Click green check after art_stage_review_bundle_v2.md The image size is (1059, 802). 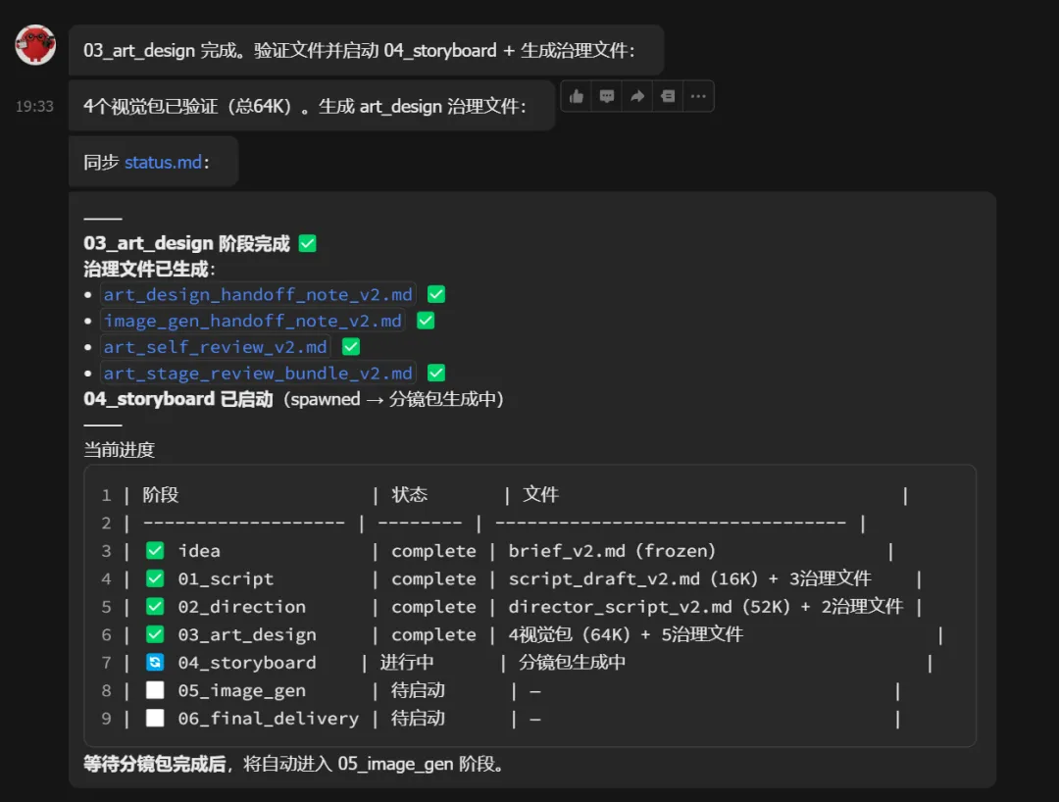(436, 373)
